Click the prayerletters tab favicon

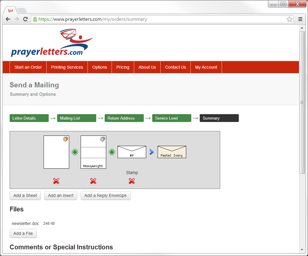point(11,11)
